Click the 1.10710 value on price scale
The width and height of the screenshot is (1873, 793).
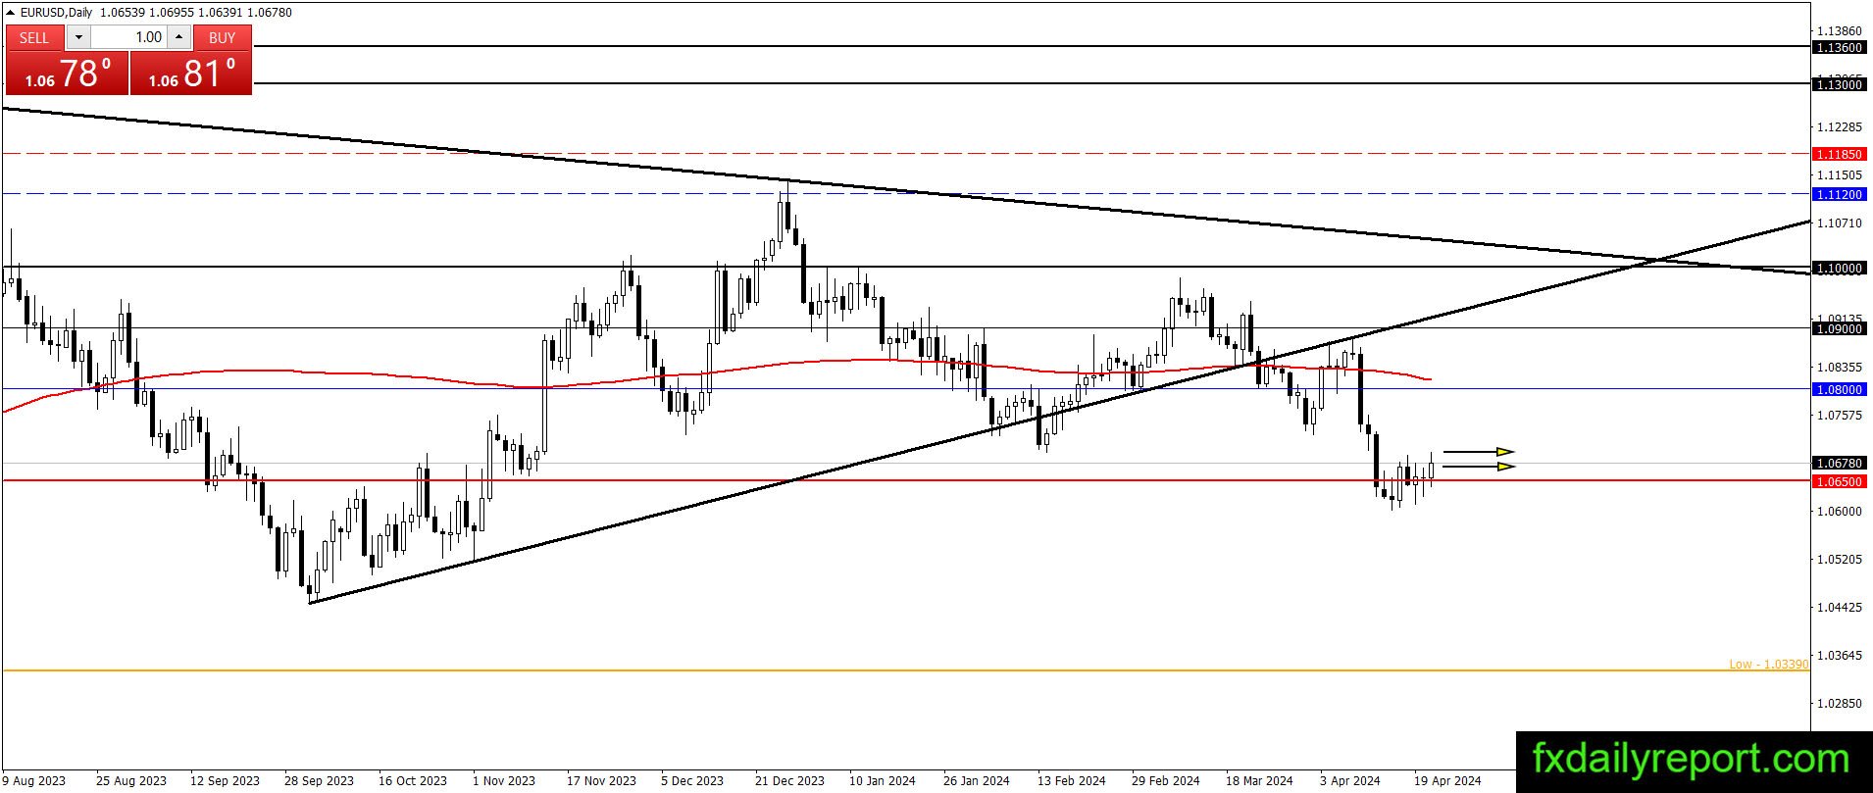tap(1839, 223)
